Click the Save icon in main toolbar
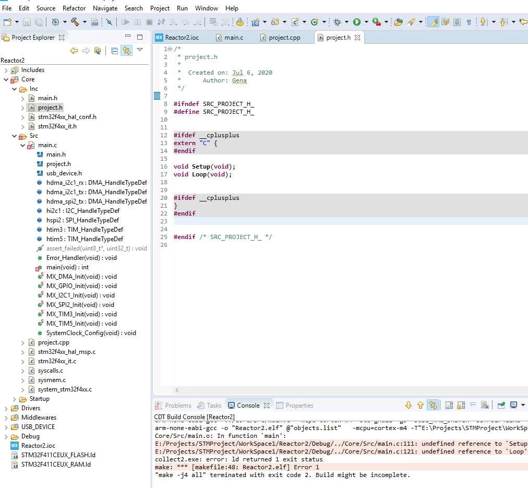The height and width of the screenshot is (488, 528). tap(27, 22)
